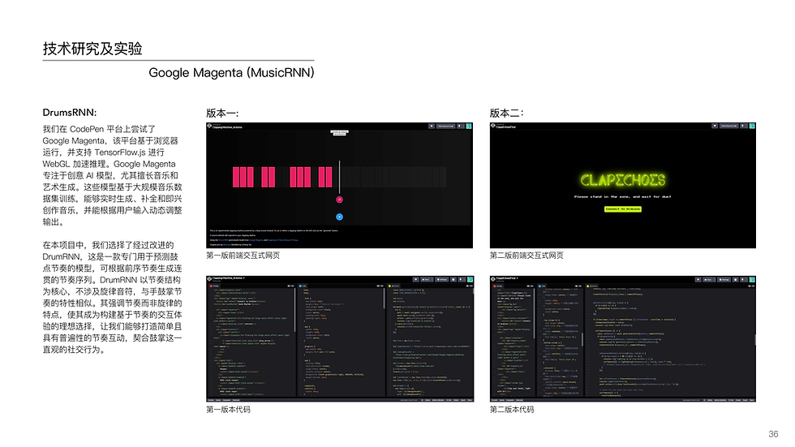Click CodePen logo in second version code editor
795x447 pixels.
point(493,279)
